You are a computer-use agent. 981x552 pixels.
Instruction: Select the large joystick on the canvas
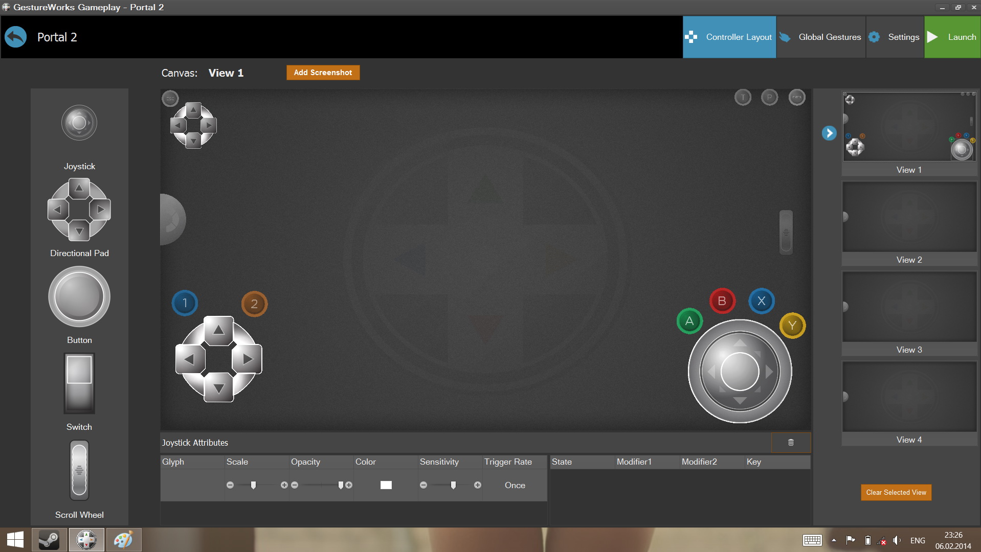point(740,372)
